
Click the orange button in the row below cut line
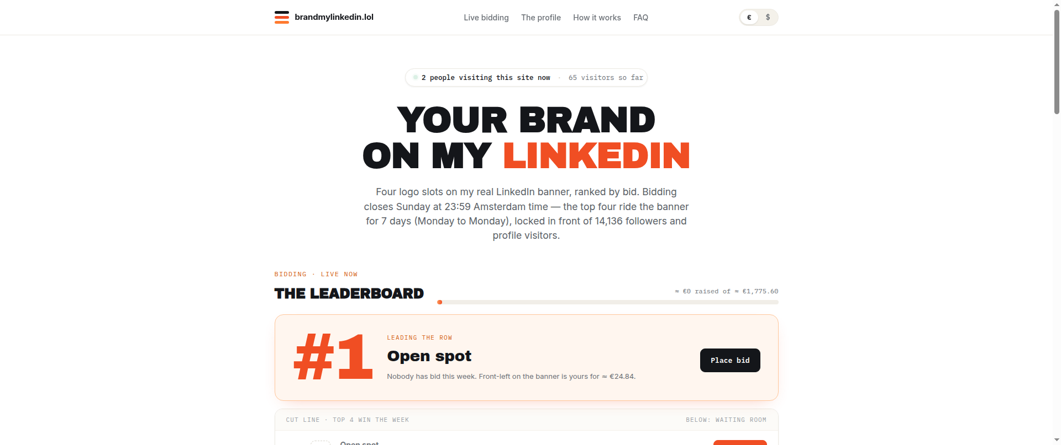740,443
